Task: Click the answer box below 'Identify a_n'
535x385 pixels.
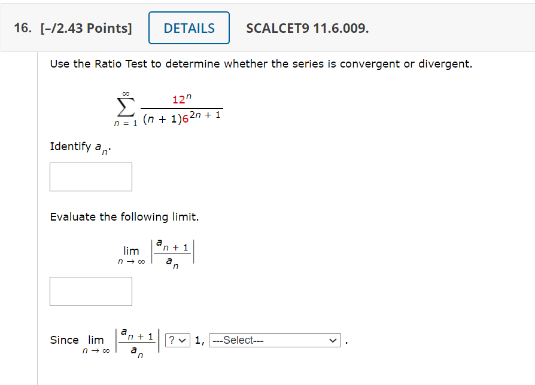Action: click(90, 177)
